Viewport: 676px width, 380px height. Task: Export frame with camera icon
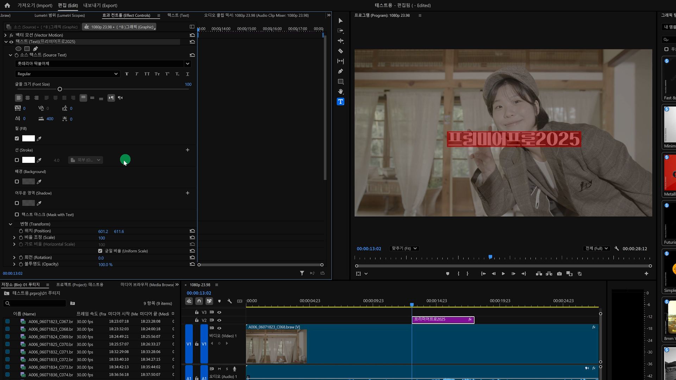click(559, 274)
